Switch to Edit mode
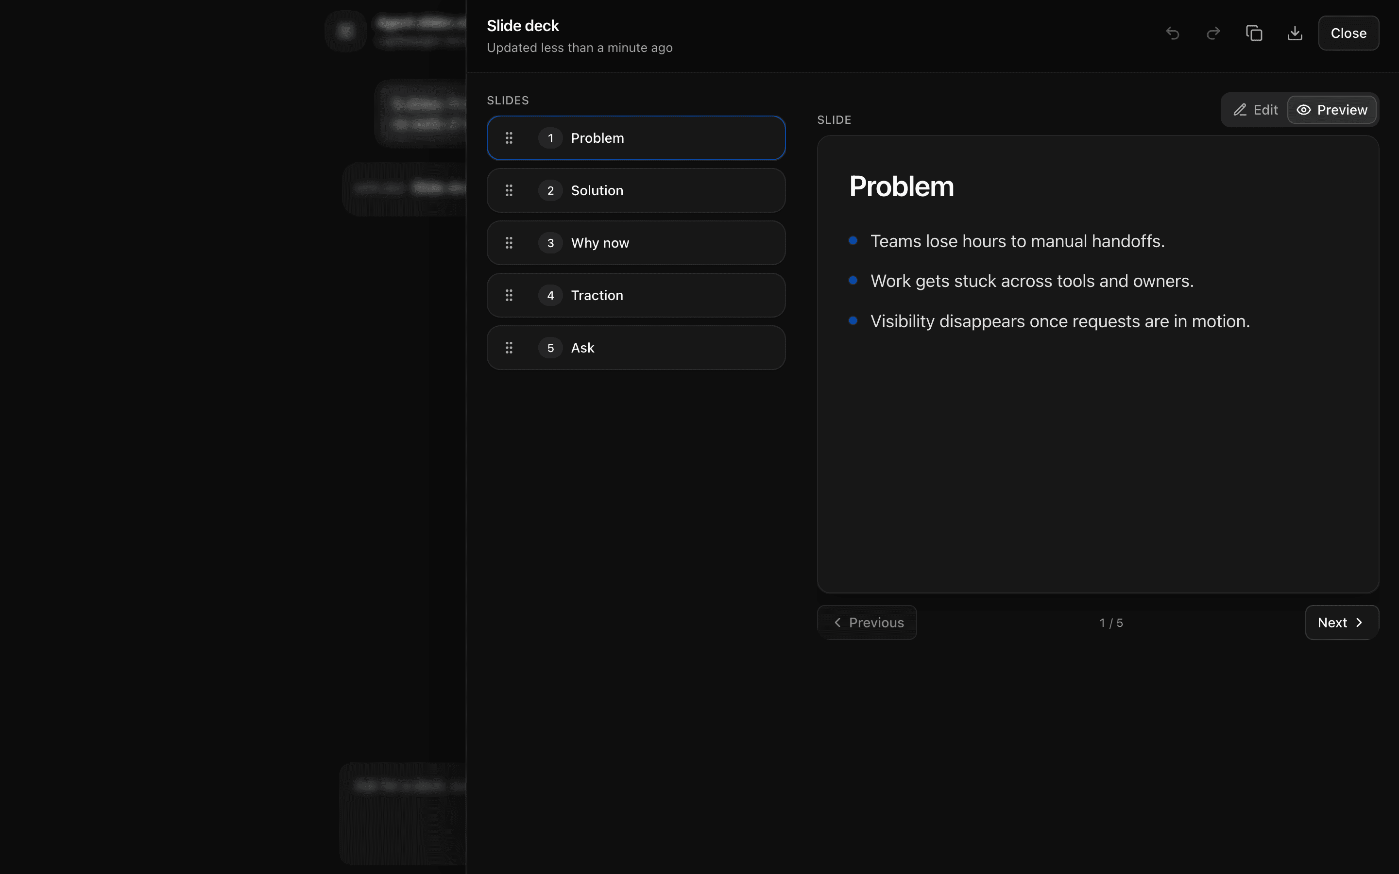Viewport: 1399px width, 874px height. coord(1255,110)
